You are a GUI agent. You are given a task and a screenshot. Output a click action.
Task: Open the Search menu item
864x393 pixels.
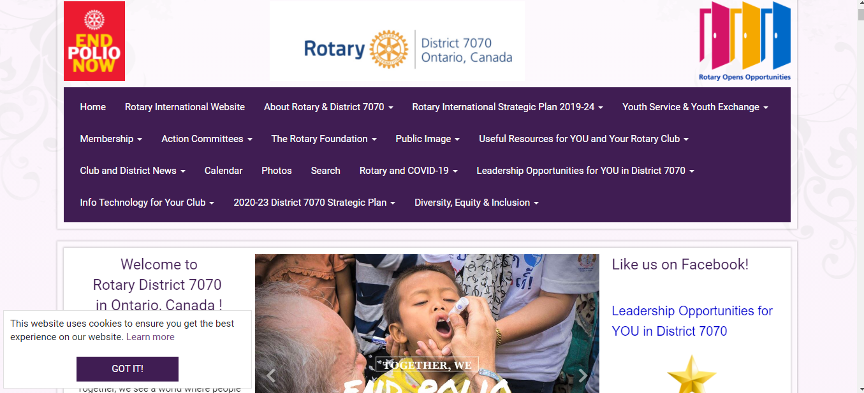pos(325,171)
